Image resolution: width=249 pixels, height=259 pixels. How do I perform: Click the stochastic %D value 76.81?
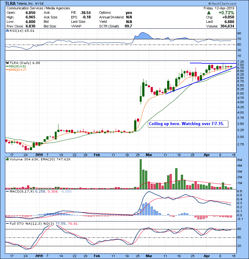tap(73, 224)
